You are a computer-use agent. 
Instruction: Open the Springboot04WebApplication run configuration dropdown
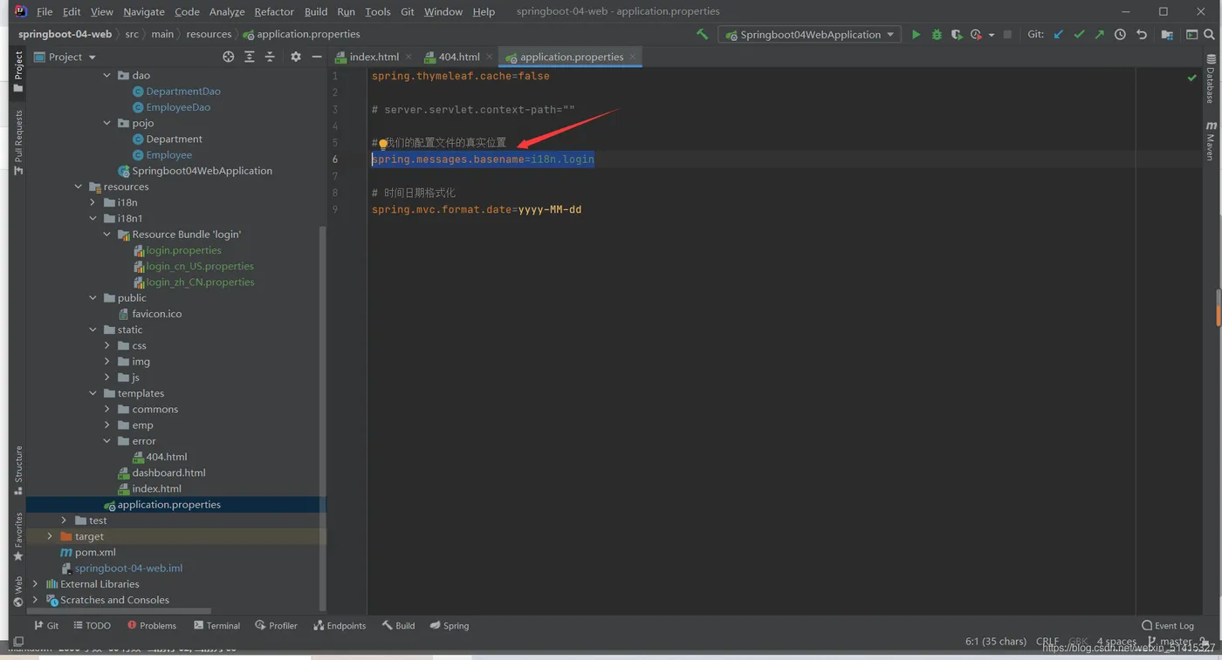810,34
